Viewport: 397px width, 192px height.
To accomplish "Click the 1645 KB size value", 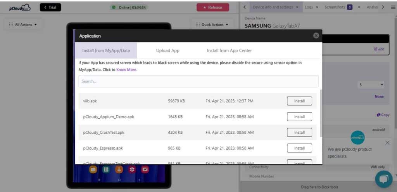I will 175,117.
